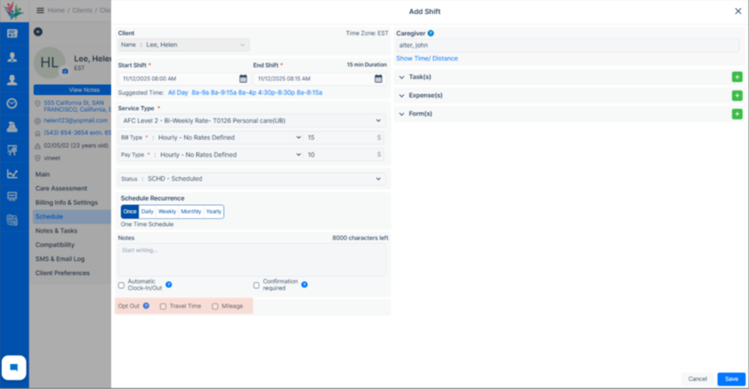Image resolution: width=749 pixels, height=389 pixels.
Task: Click the Show Time/ Distance link
Action: tap(426, 58)
